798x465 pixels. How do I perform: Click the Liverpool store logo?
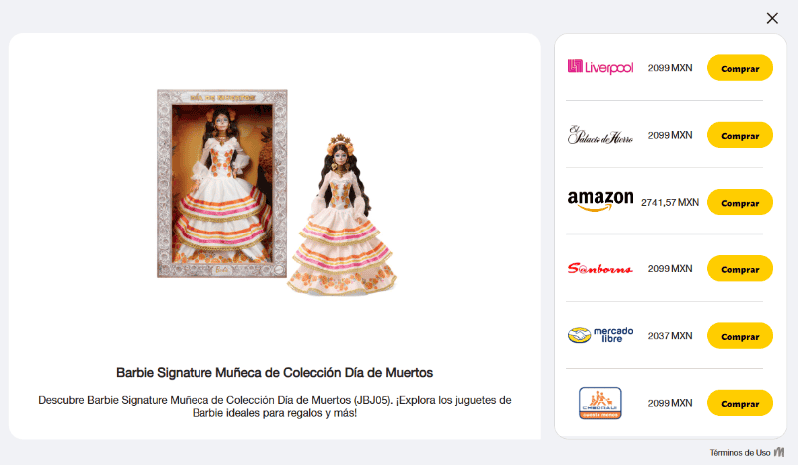(600, 67)
